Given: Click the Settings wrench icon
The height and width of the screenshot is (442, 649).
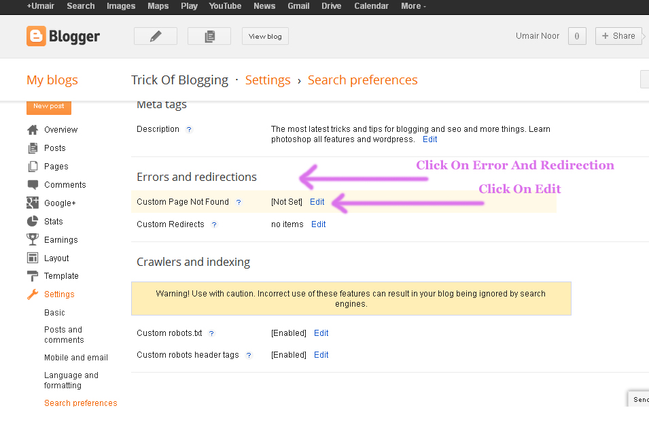Looking at the screenshot, I should [33, 294].
